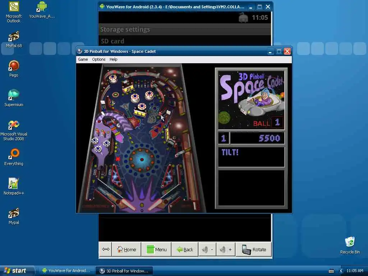Click the blue circular wormhole on table
The image size is (368, 276).
click(142, 160)
